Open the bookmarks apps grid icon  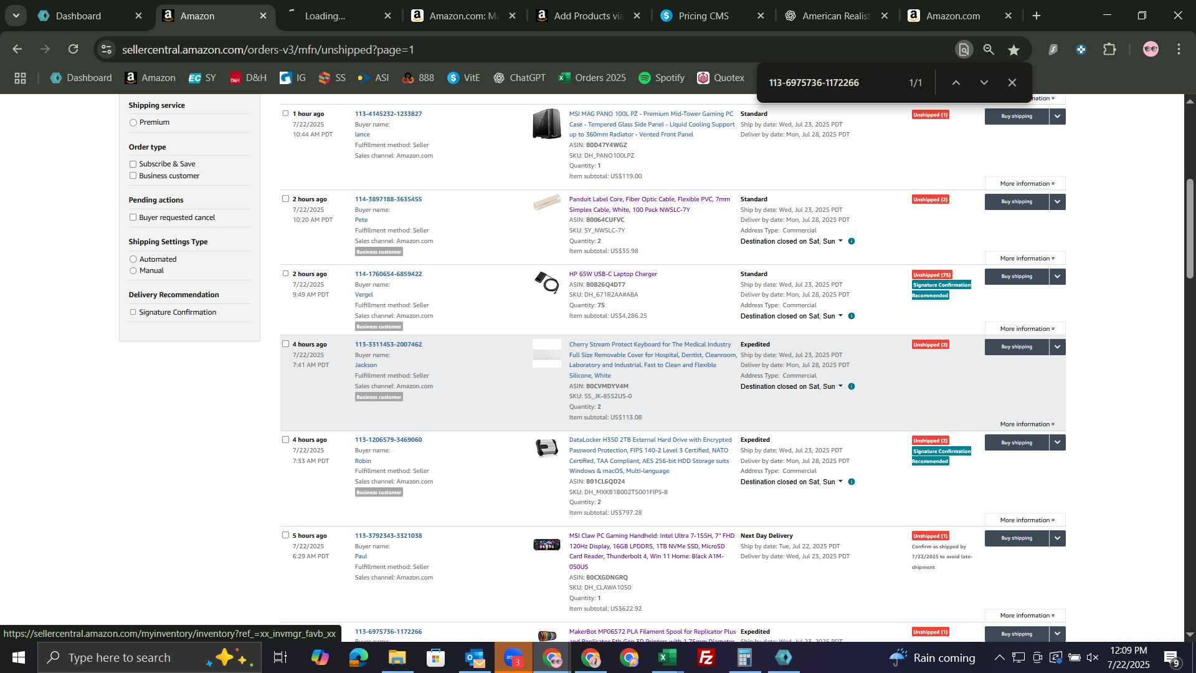click(x=20, y=78)
